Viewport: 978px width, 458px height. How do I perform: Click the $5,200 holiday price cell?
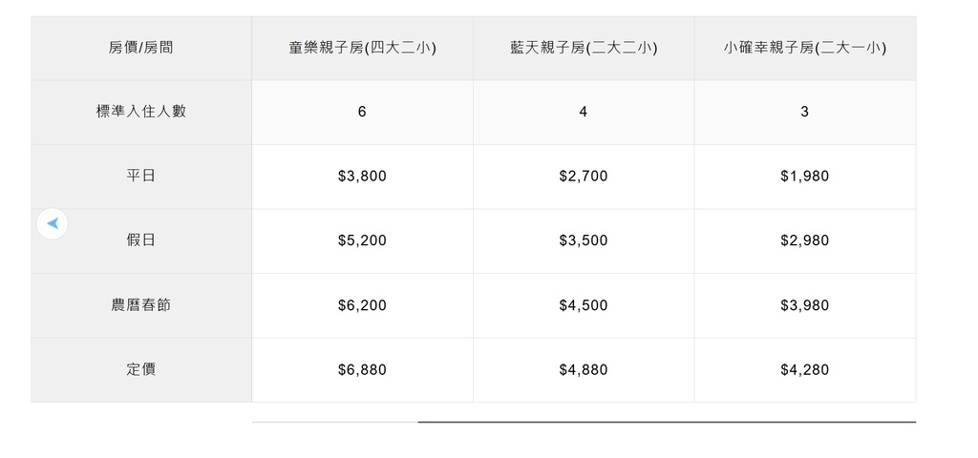(362, 240)
